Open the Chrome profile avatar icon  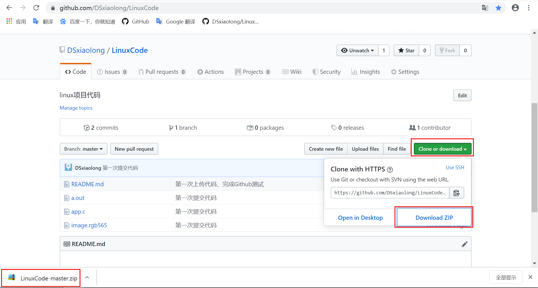(515, 8)
